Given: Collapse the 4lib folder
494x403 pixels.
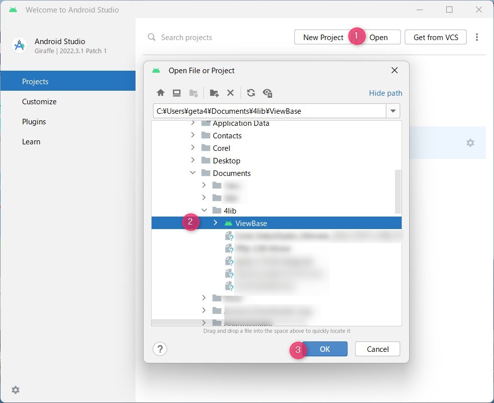Looking at the screenshot, I should [204, 210].
